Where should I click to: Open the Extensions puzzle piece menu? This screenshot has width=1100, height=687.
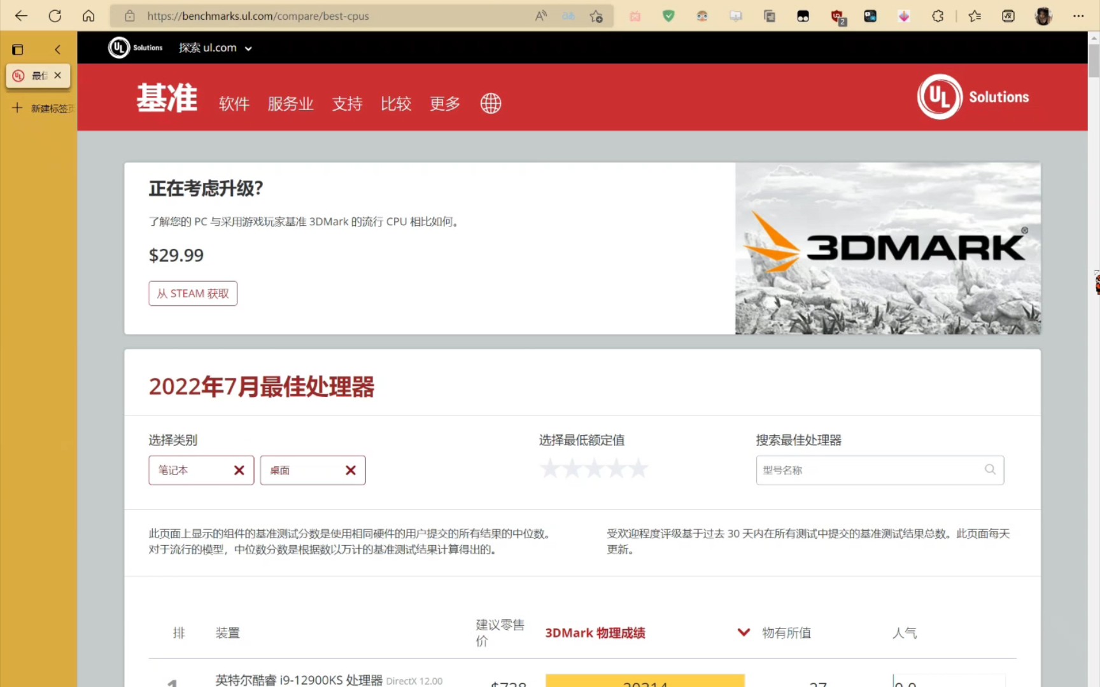click(938, 16)
